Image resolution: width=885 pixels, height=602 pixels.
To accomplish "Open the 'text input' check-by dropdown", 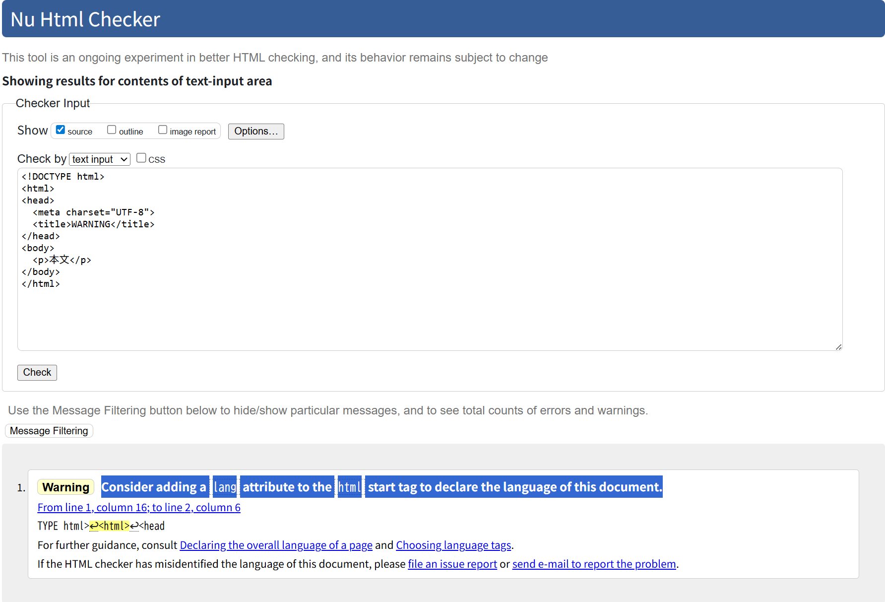I will point(100,159).
